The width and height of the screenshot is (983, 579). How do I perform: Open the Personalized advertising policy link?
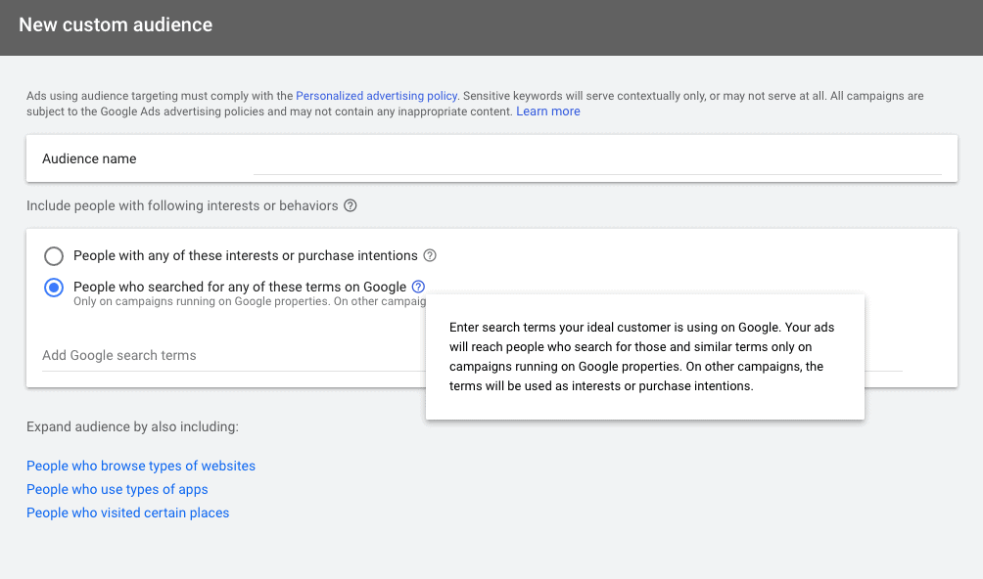(x=376, y=96)
